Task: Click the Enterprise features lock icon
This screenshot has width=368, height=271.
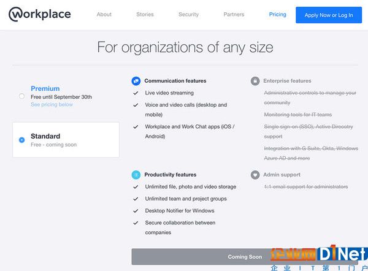Action: click(x=255, y=81)
